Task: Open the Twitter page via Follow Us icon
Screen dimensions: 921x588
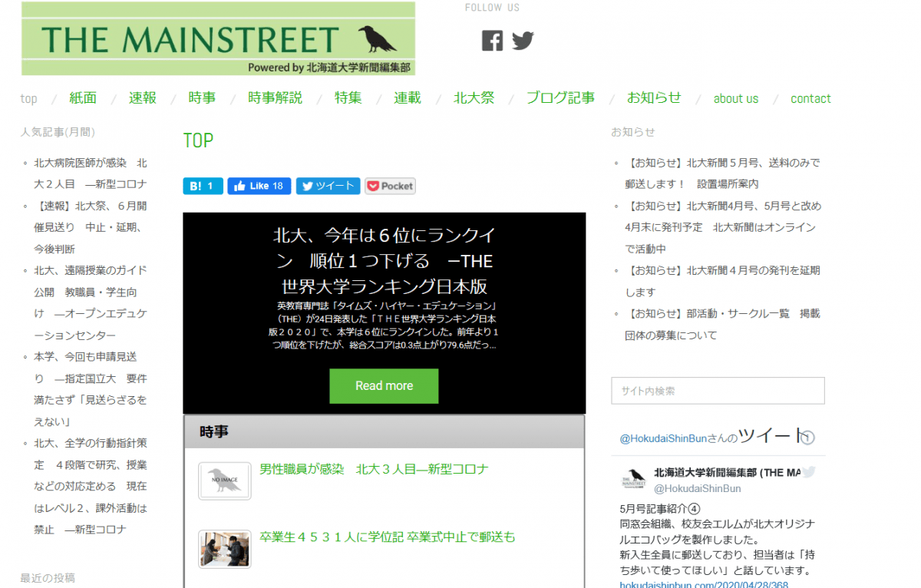Action: point(523,40)
